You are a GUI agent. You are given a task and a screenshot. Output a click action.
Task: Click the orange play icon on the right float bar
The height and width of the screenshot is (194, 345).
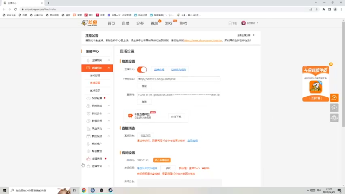point(334,98)
